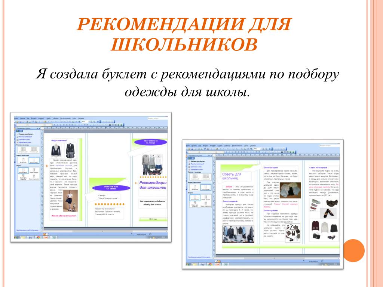383x287 pixels.
Task: Click horizontal scrollbar in left screenshot
Action: coord(104,231)
